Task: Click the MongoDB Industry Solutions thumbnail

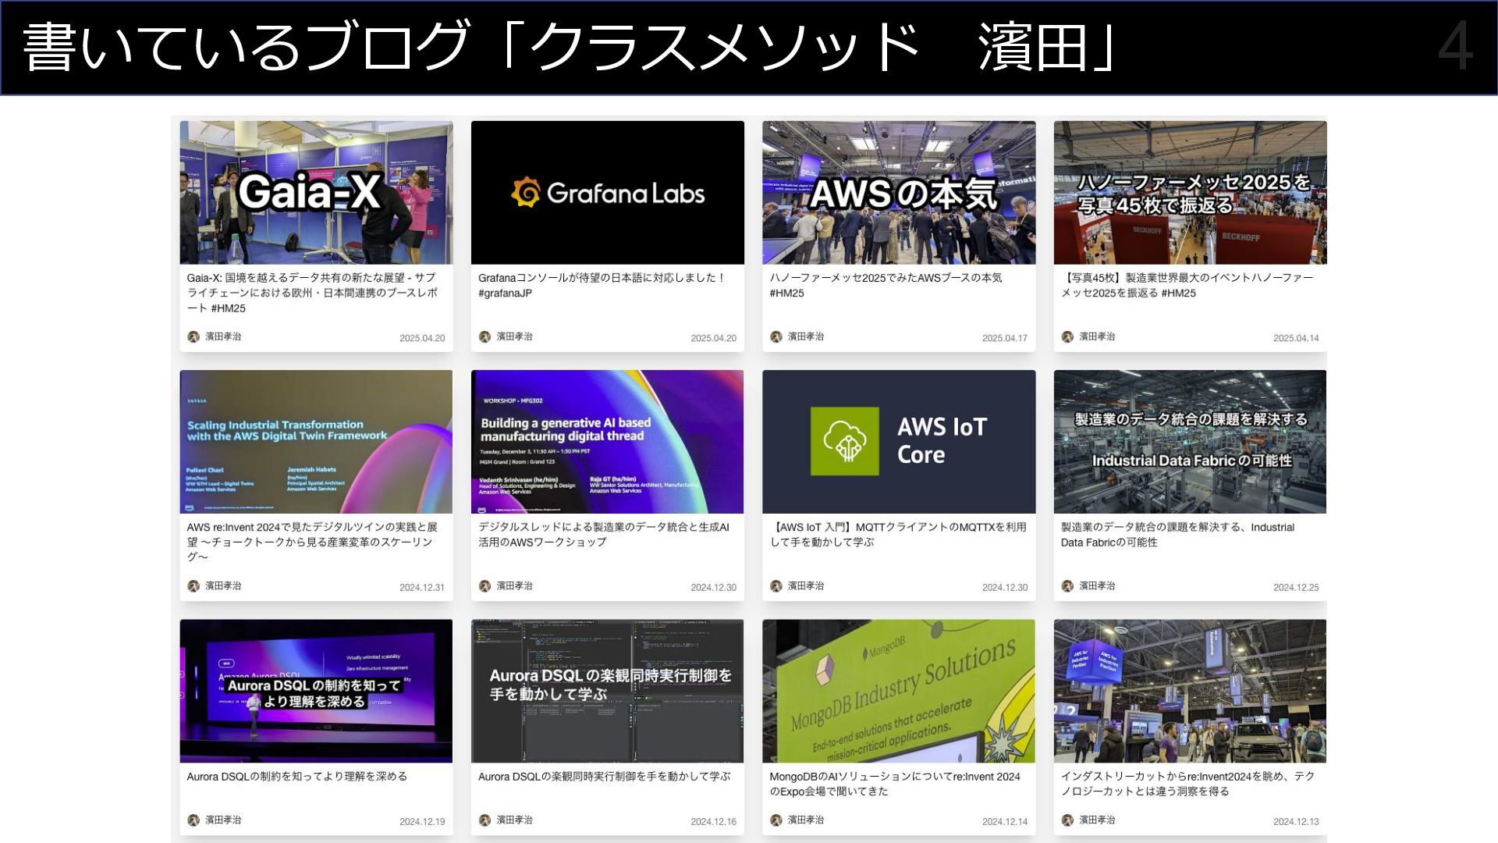Action: point(899,691)
